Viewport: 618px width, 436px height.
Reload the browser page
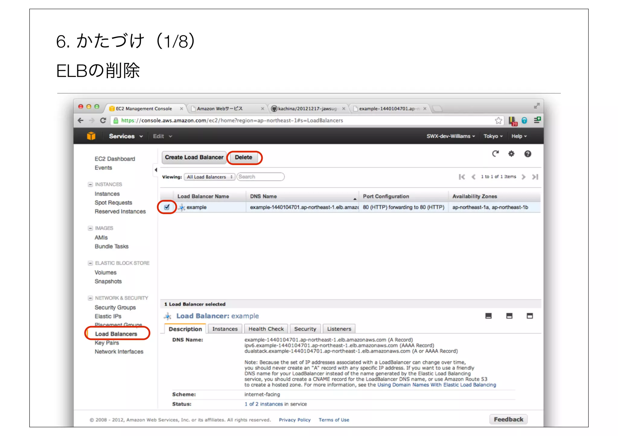(x=103, y=121)
